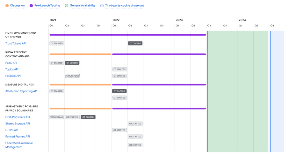Viewport: 289px width, 154px height.
Task: Click the OT CLOSED badge in Trust Tokens row
Action: 135,44
